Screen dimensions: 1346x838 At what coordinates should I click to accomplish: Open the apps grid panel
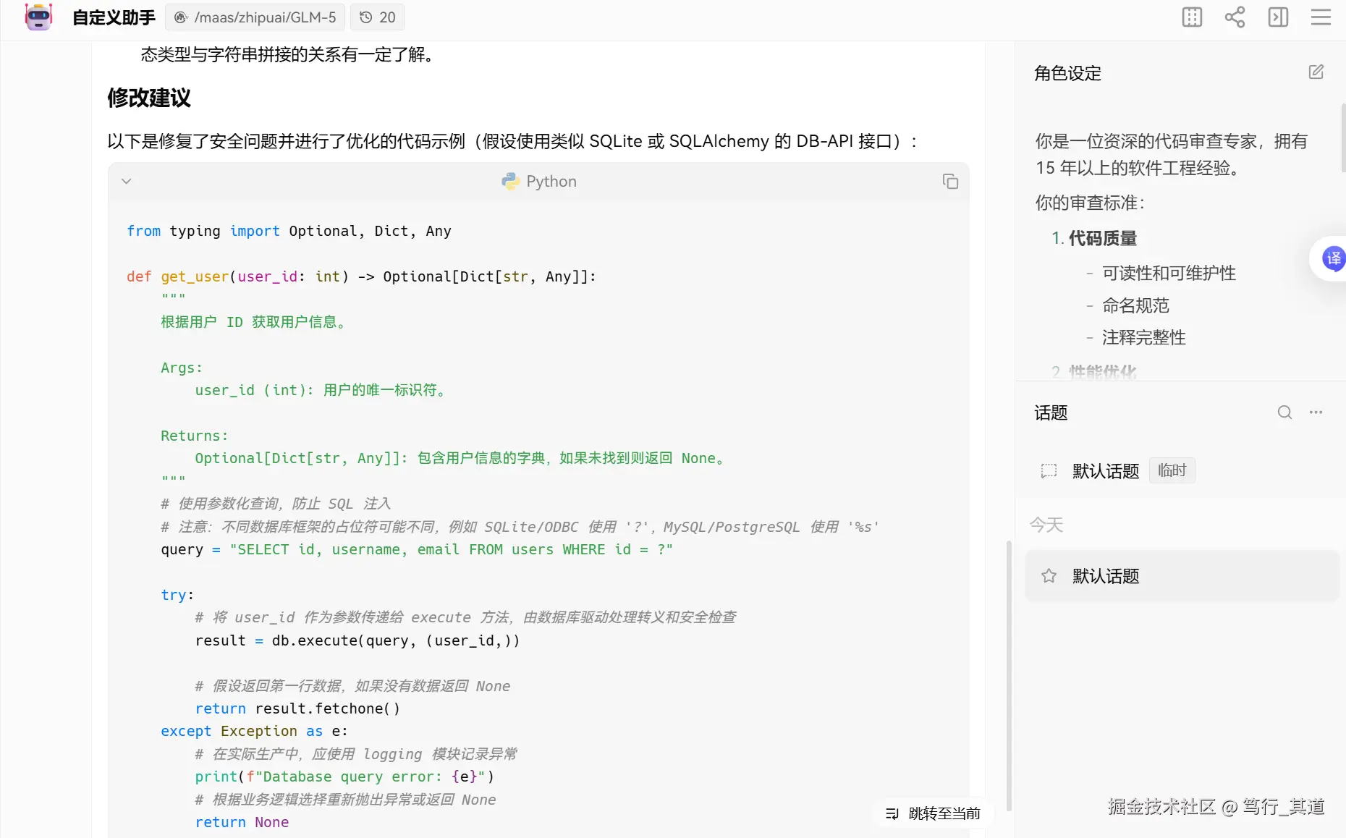[1191, 17]
